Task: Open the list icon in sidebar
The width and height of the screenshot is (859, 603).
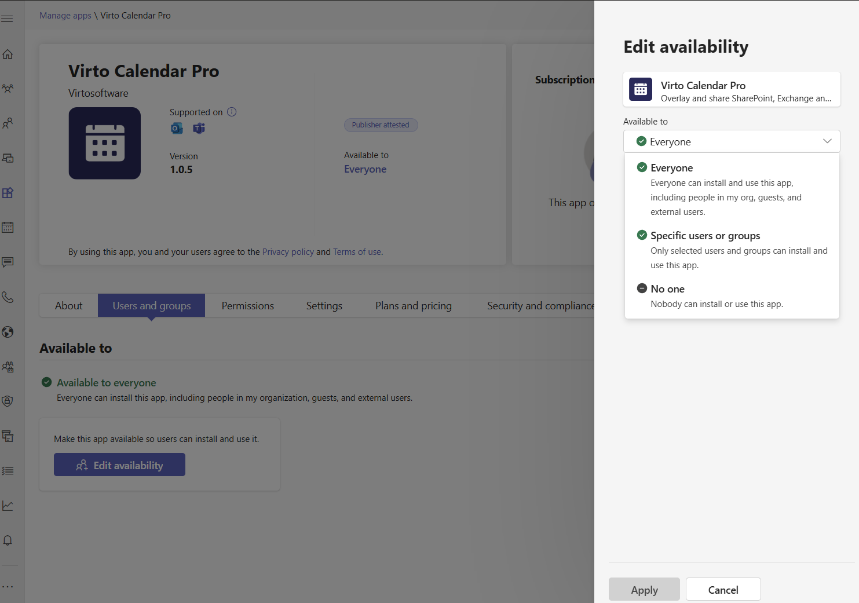Action: (8, 471)
